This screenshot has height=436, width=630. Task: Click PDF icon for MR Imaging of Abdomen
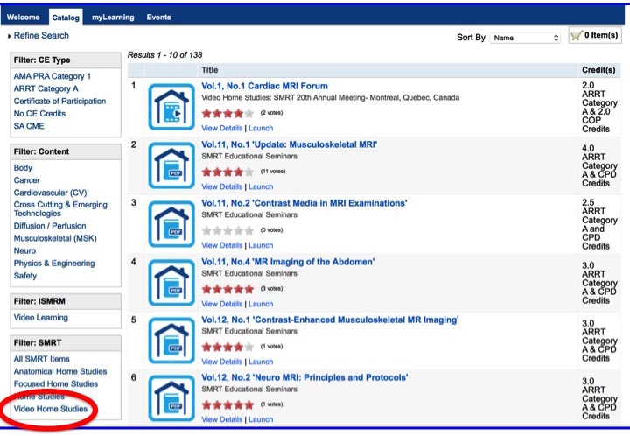coord(171,282)
